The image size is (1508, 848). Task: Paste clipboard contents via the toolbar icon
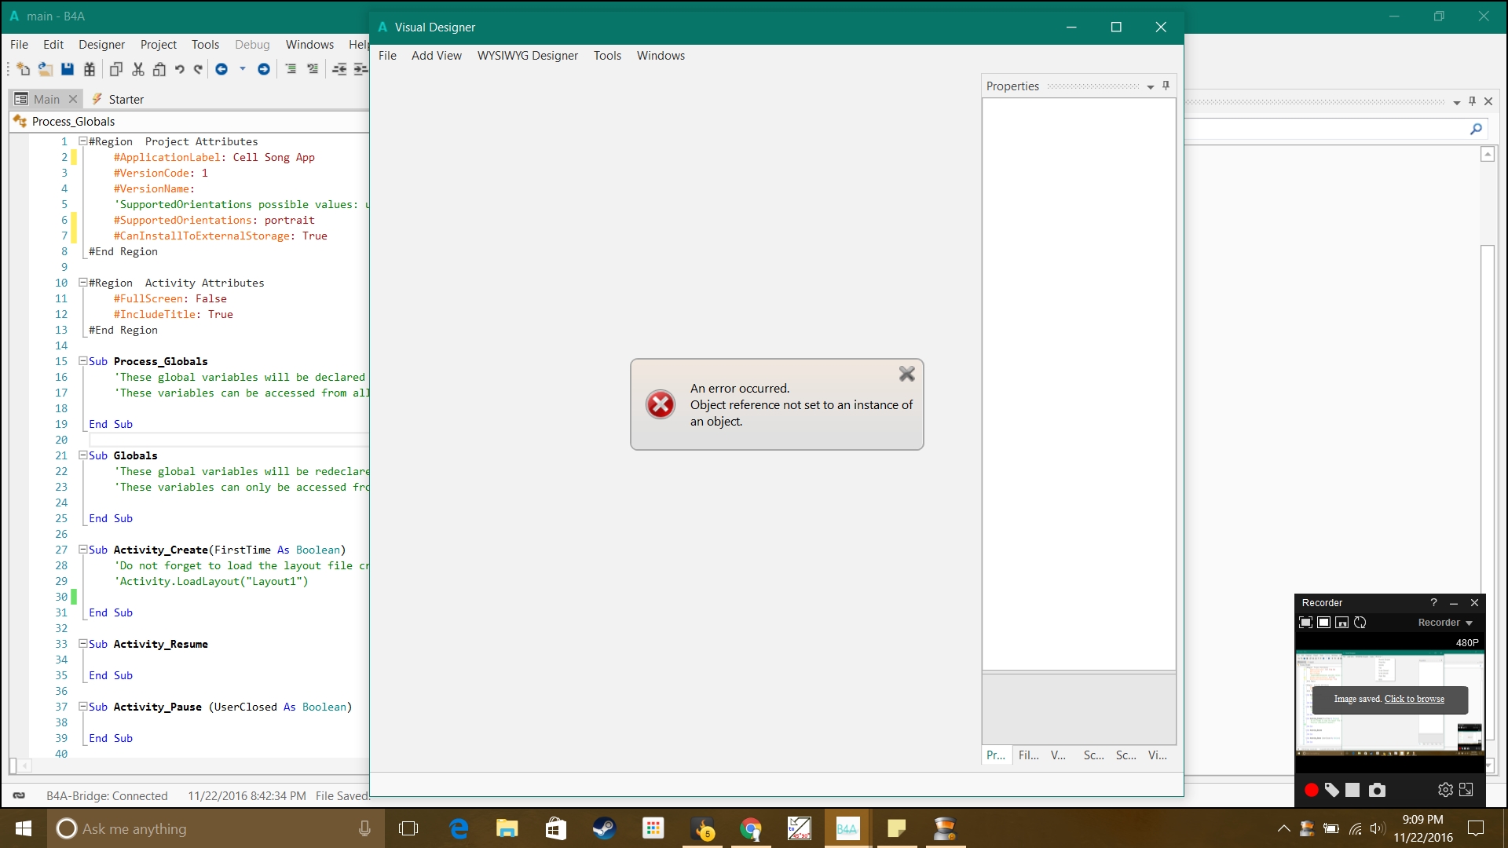159,69
